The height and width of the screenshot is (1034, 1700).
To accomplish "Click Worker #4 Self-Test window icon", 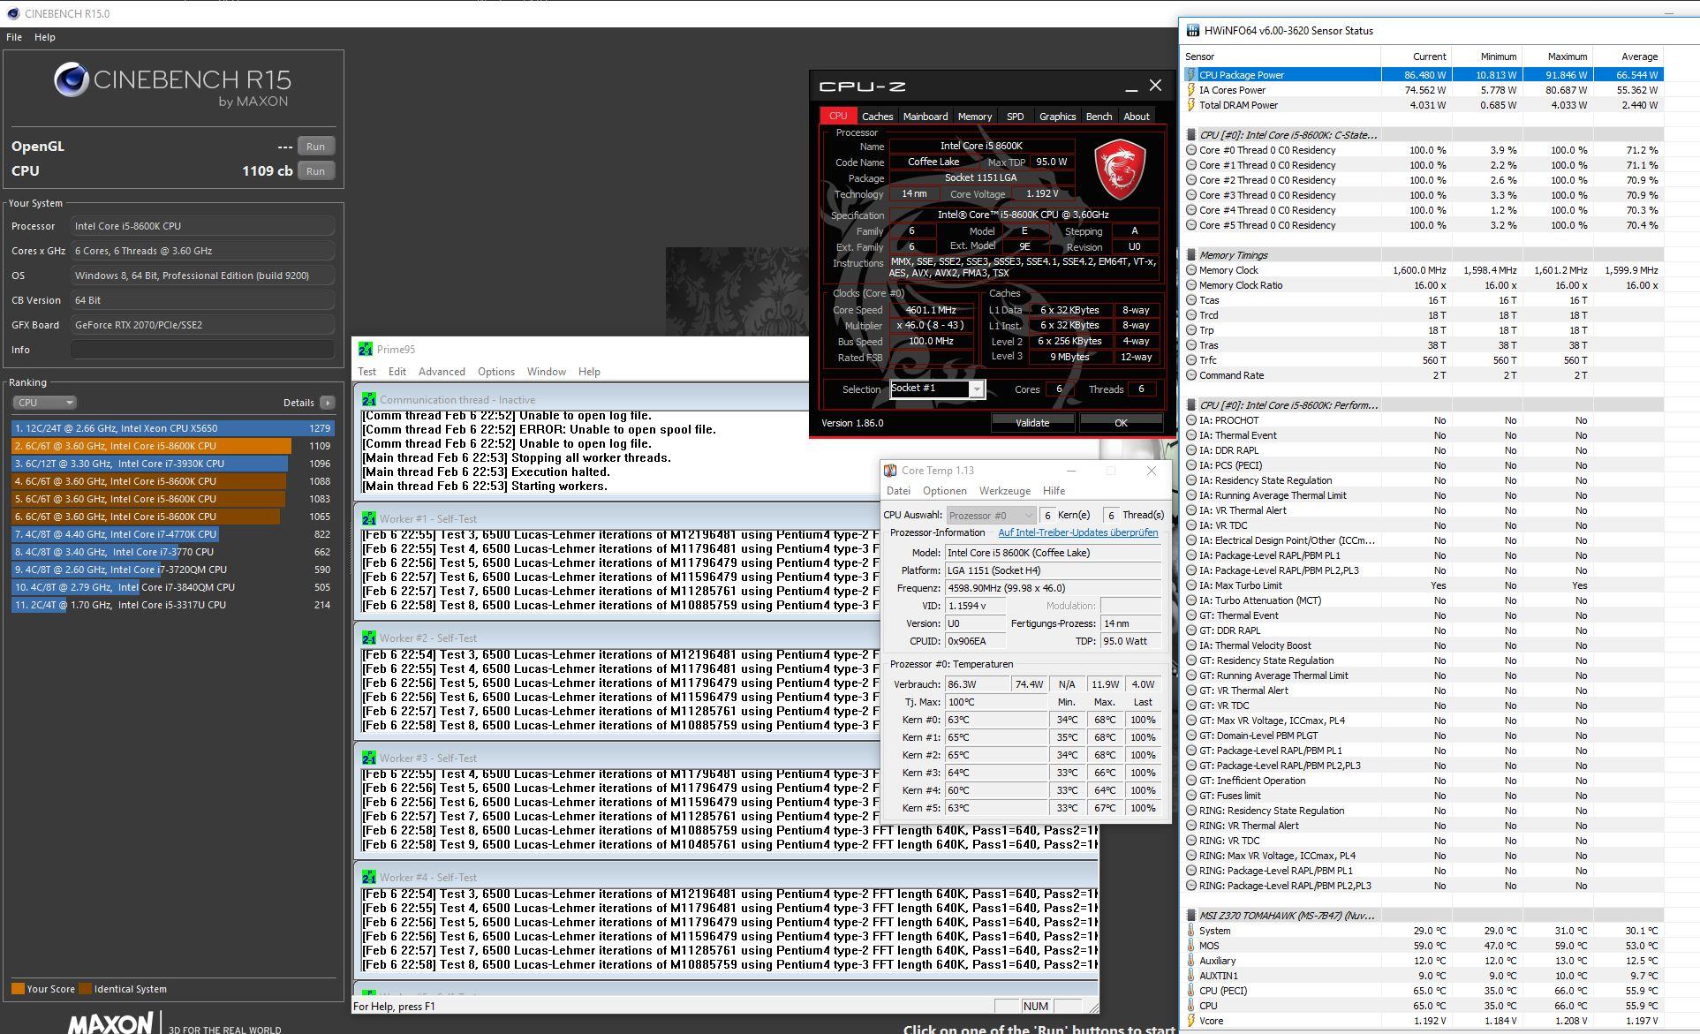I will [369, 877].
